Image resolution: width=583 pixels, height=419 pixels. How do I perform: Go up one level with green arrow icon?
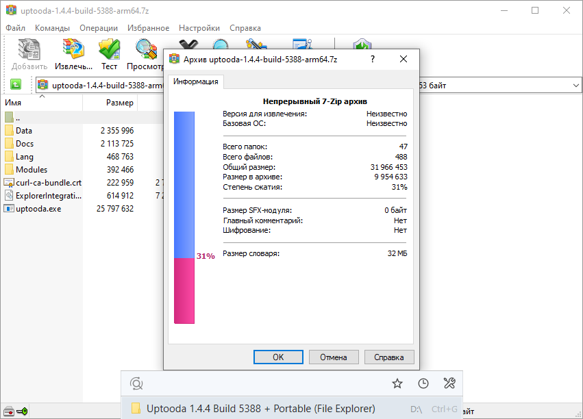(16, 85)
